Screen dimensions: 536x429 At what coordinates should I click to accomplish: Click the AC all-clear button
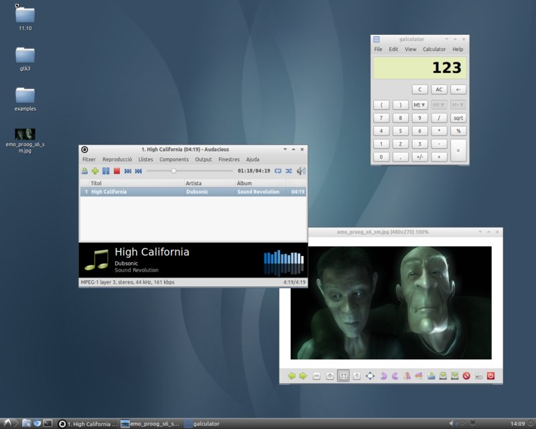(439, 90)
